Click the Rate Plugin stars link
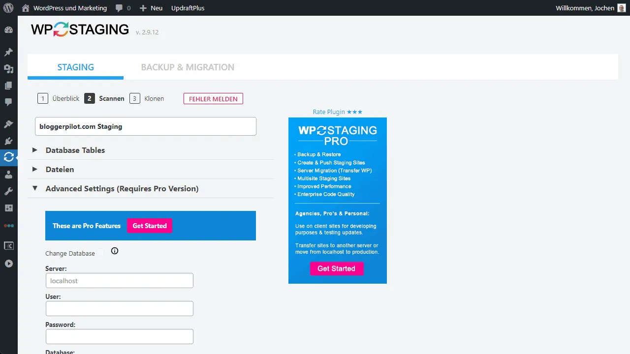Viewport: 630px width, 354px height. (x=338, y=112)
